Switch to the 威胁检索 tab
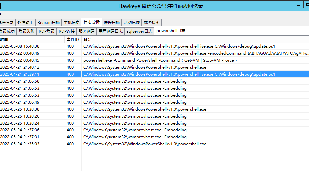 152,23
